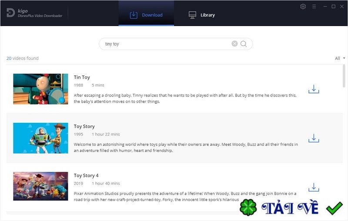Open the settings gear icon
The width and height of the screenshot is (348, 221).
pyautogui.click(x=303, y=7)
